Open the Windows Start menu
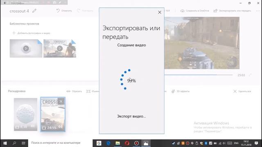Screen dimensions: 262x147 point(5,143)
